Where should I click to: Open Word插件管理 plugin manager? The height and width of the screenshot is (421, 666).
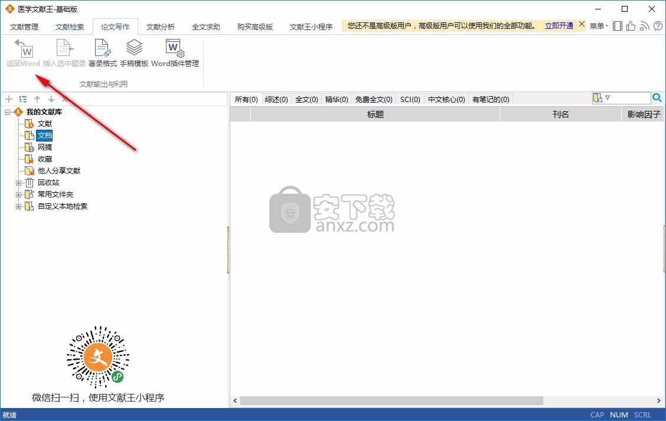[175, 54]
